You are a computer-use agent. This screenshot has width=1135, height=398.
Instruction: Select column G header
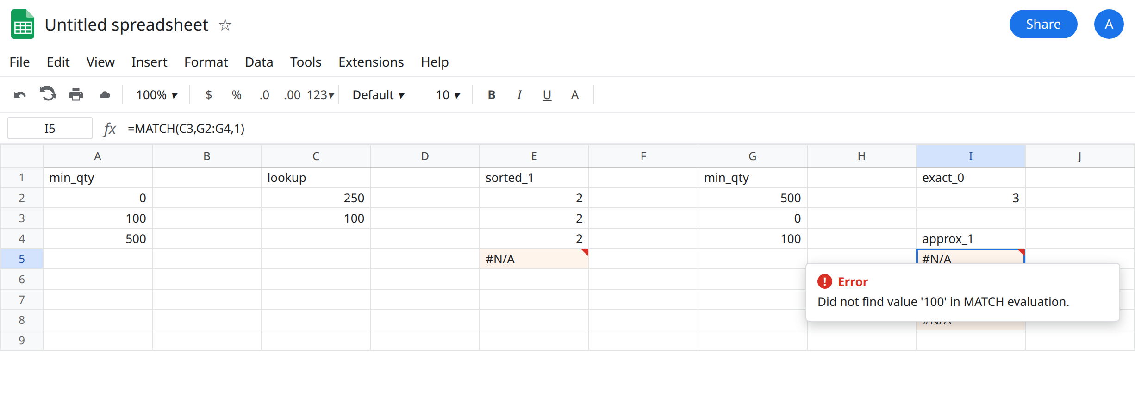(x=753, y=156)
